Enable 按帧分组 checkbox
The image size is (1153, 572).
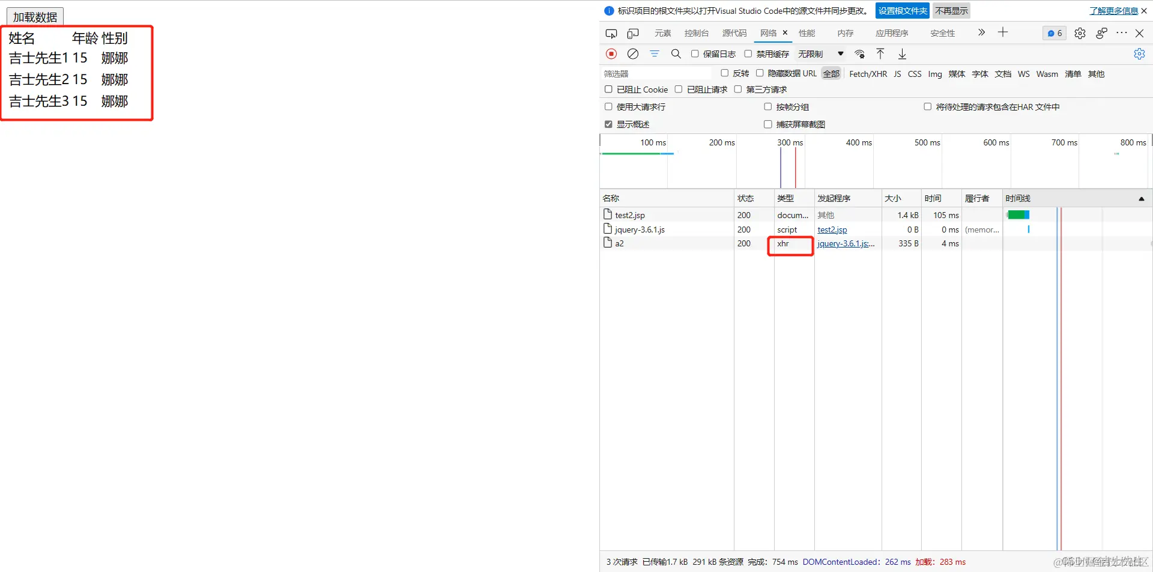pyautogui.click(x=767, y=107)
